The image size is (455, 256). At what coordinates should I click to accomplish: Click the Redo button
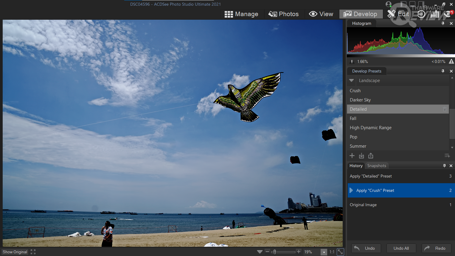coord(436,248)
